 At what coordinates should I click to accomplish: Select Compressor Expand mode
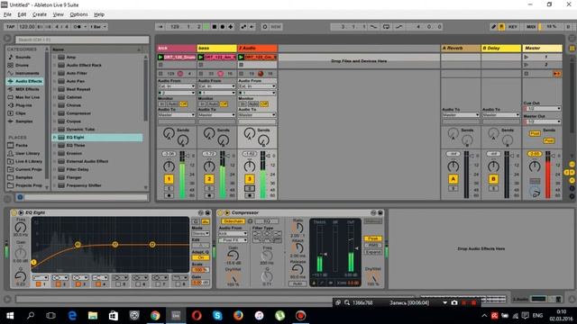coord(373,252)
